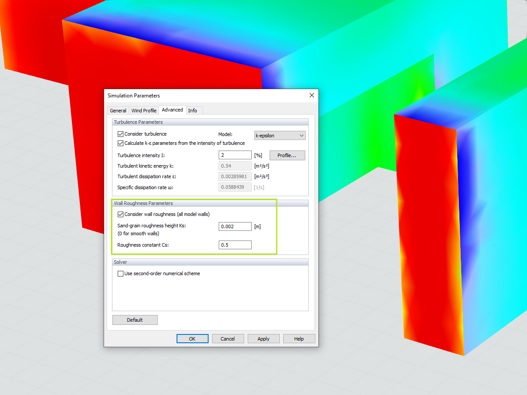Viewport: 527px width, 395px height.
Task: Select the Roughness constant Cs value
Action: pyautogui.click(x=235, y=245)
